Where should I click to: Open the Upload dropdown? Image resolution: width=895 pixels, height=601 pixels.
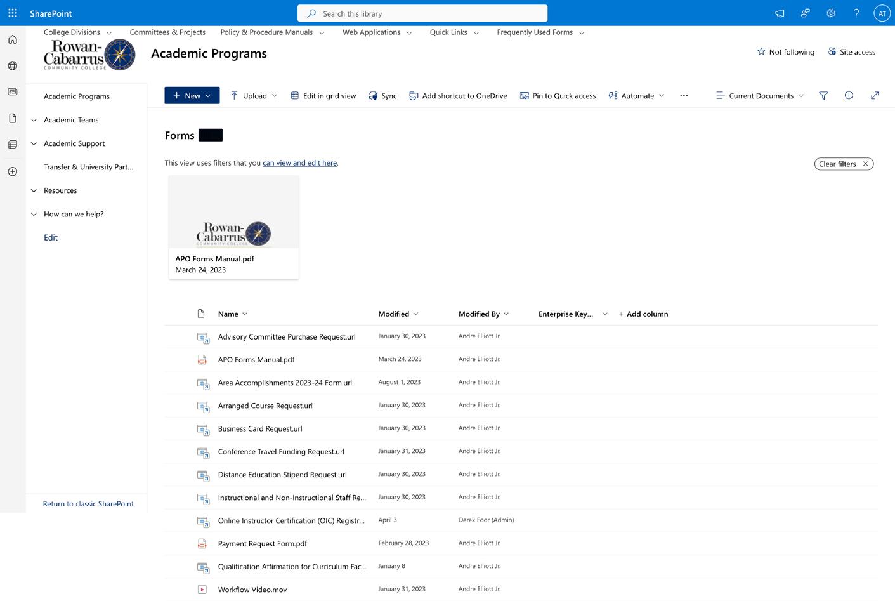254,96
